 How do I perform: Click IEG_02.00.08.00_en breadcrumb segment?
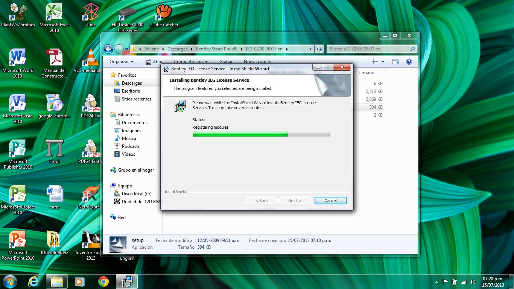[264, 49]
